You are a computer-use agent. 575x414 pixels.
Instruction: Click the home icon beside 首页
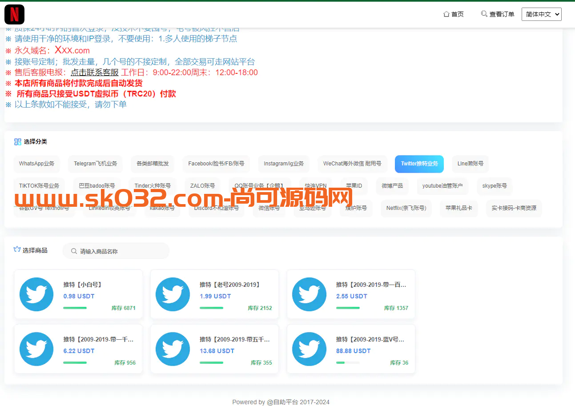click(x=446, y=14)
